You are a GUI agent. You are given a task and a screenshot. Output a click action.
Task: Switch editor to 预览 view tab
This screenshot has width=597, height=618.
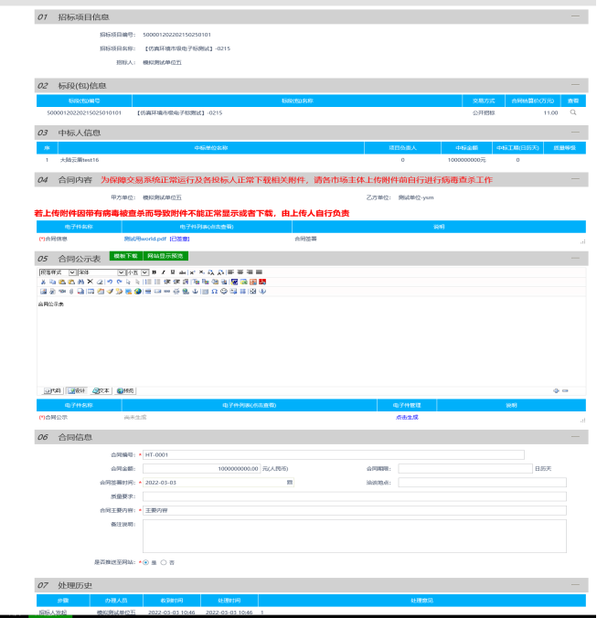pos(124,390)
